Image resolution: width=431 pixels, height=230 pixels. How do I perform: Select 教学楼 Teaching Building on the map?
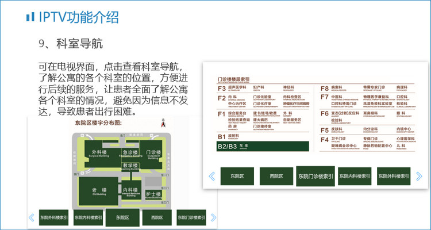pyautogui.click(x=130, y=167)
